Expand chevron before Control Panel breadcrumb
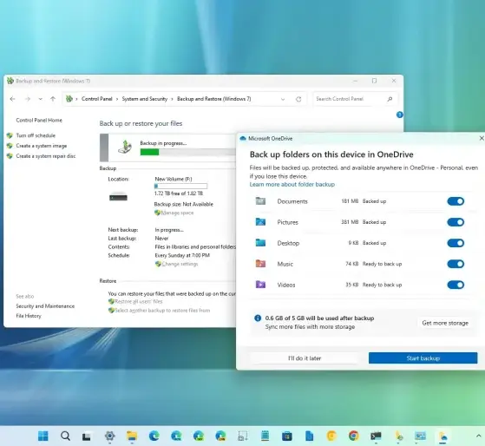This screenshot has width=485, height=446. (x=76, y=99)
